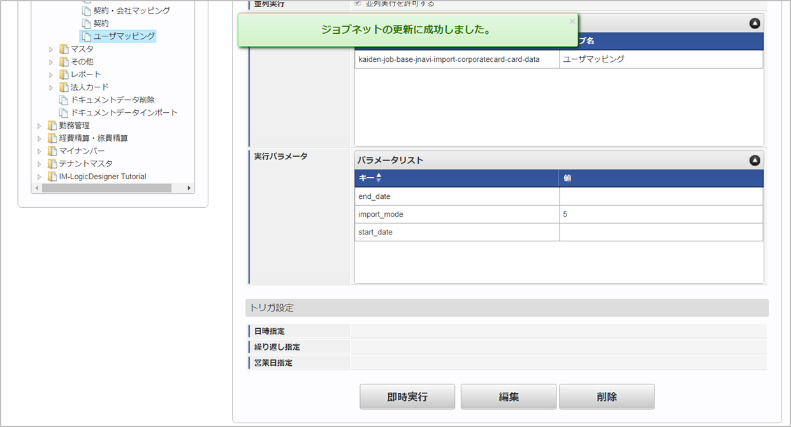This screenshot has height=427, width=791.
Task: Collapse the パラメータリスト panel
Action: coord(755,161)
